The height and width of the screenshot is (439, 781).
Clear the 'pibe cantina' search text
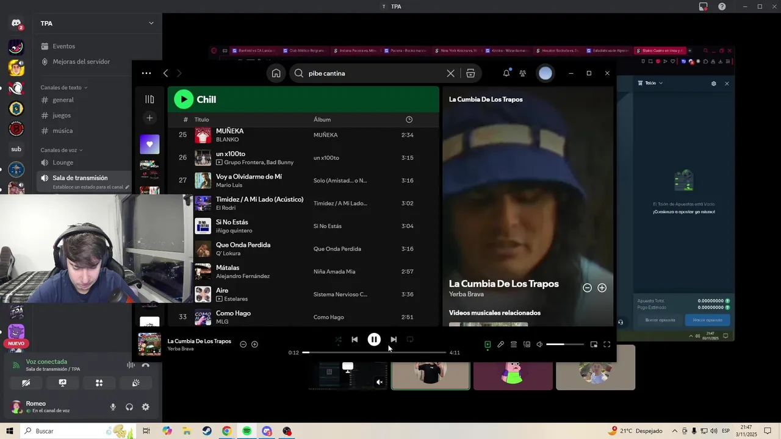pos(450,73)
